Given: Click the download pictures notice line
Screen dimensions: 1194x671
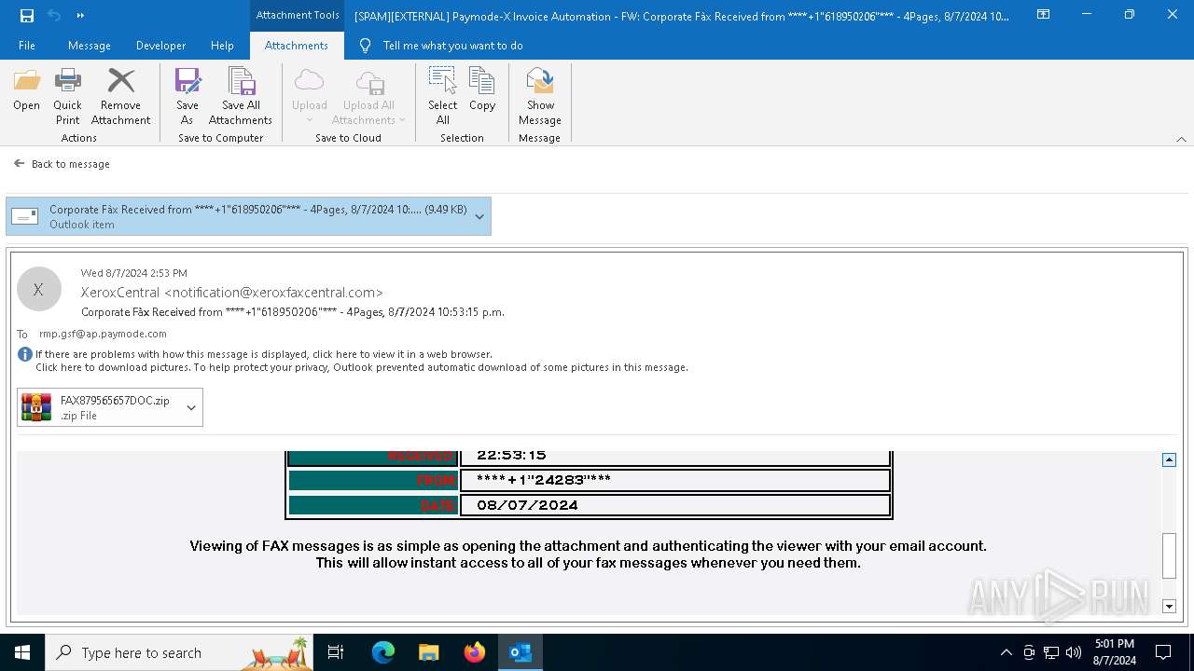Looking at the screenshot, I should tap(362, 367).
